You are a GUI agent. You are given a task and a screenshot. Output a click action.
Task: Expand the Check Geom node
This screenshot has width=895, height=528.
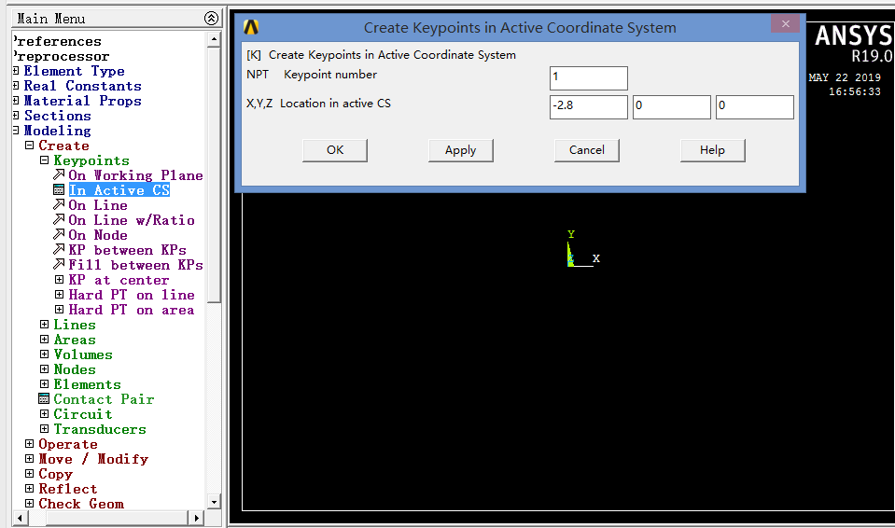[30, 503]
